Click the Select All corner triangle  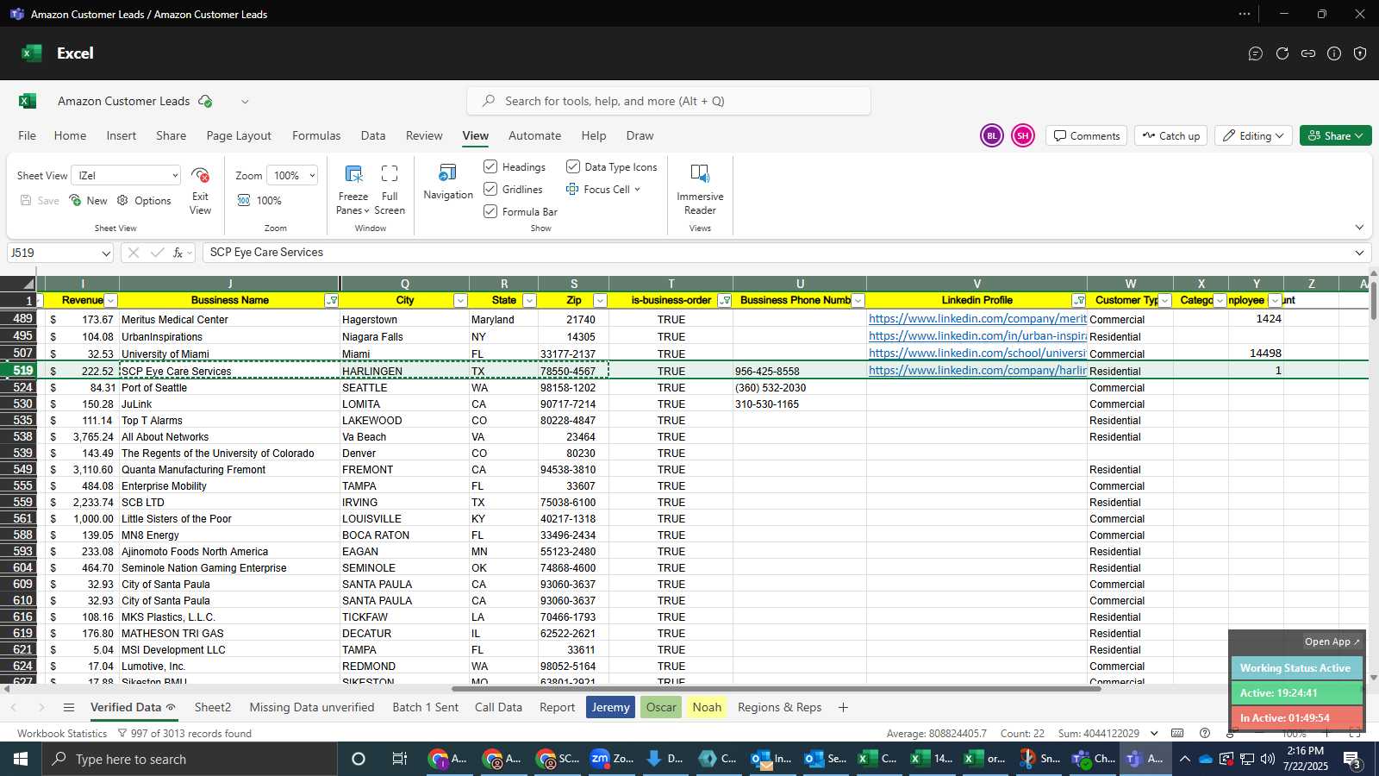coord(28,284)
